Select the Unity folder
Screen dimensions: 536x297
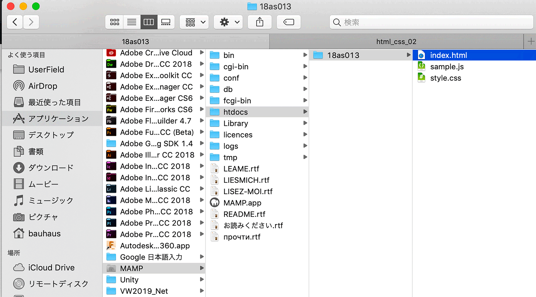(x=129, y=280)
